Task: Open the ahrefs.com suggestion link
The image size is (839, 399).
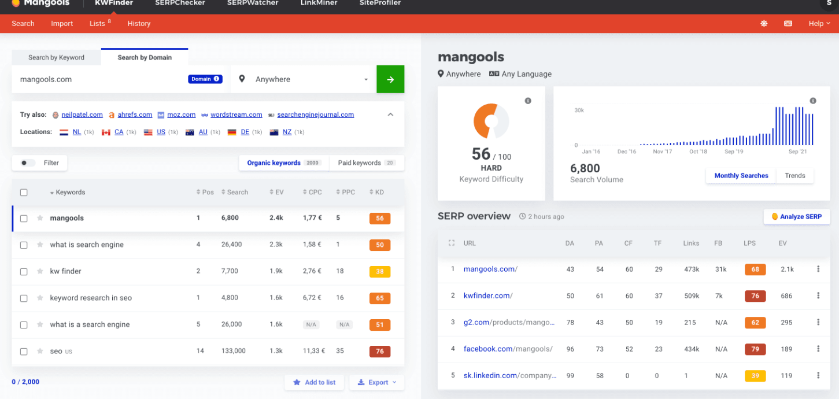Action: tap(135, 114)
